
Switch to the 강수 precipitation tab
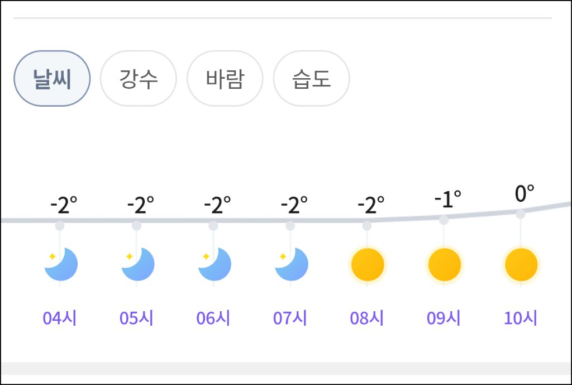[138, 79]
